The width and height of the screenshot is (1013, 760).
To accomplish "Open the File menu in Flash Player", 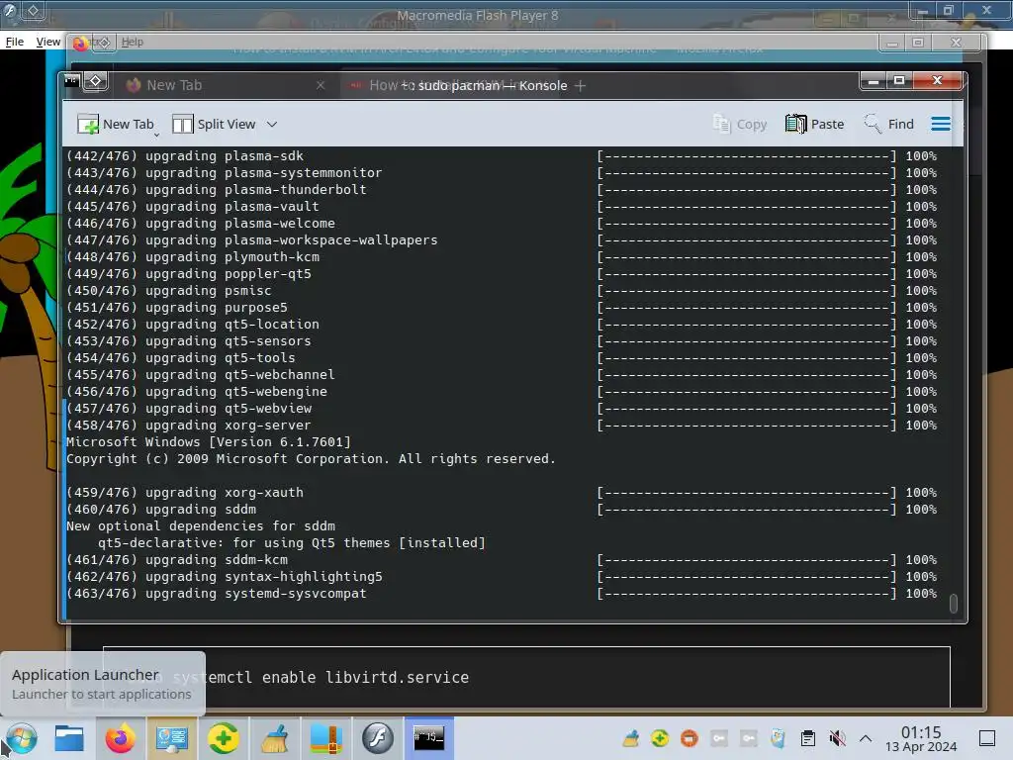I will 14,42.
